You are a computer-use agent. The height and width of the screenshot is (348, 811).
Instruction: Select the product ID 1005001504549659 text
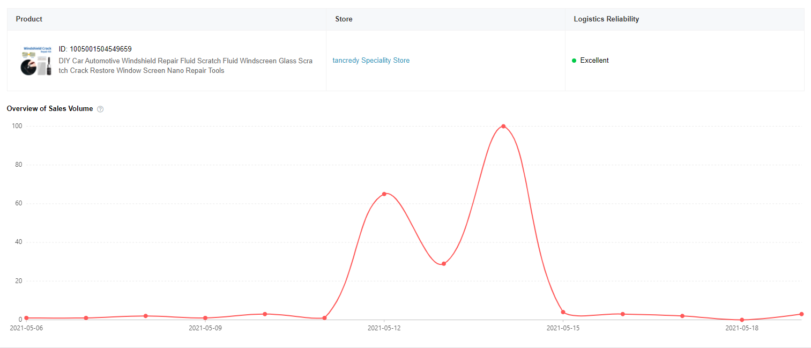(x=95, y=49)
